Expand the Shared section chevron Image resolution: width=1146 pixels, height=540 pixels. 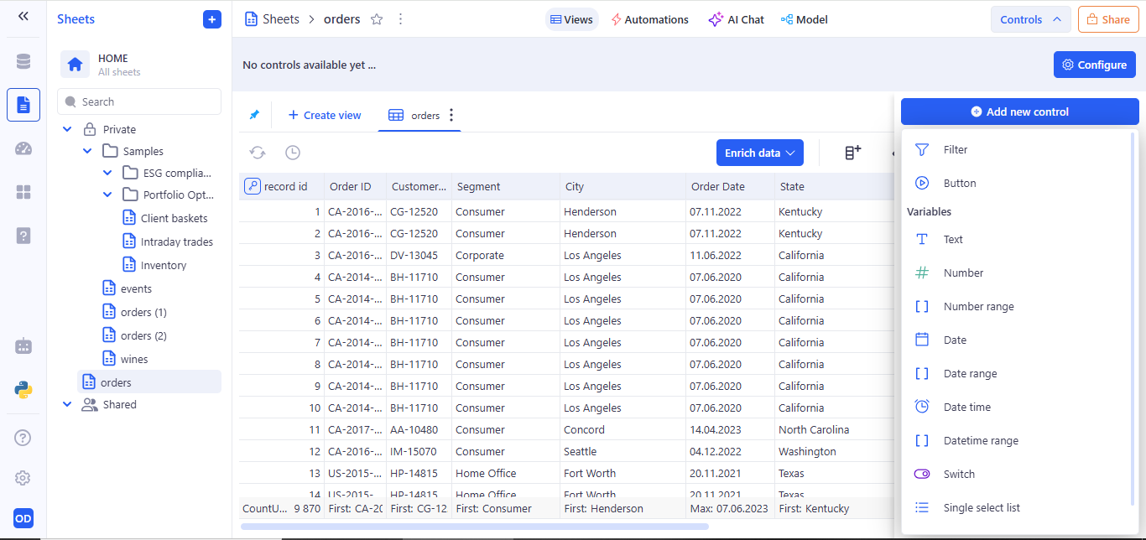click(x=67, y=404)
